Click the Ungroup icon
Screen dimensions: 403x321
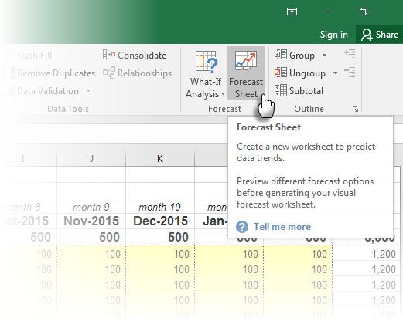point(281,73)
